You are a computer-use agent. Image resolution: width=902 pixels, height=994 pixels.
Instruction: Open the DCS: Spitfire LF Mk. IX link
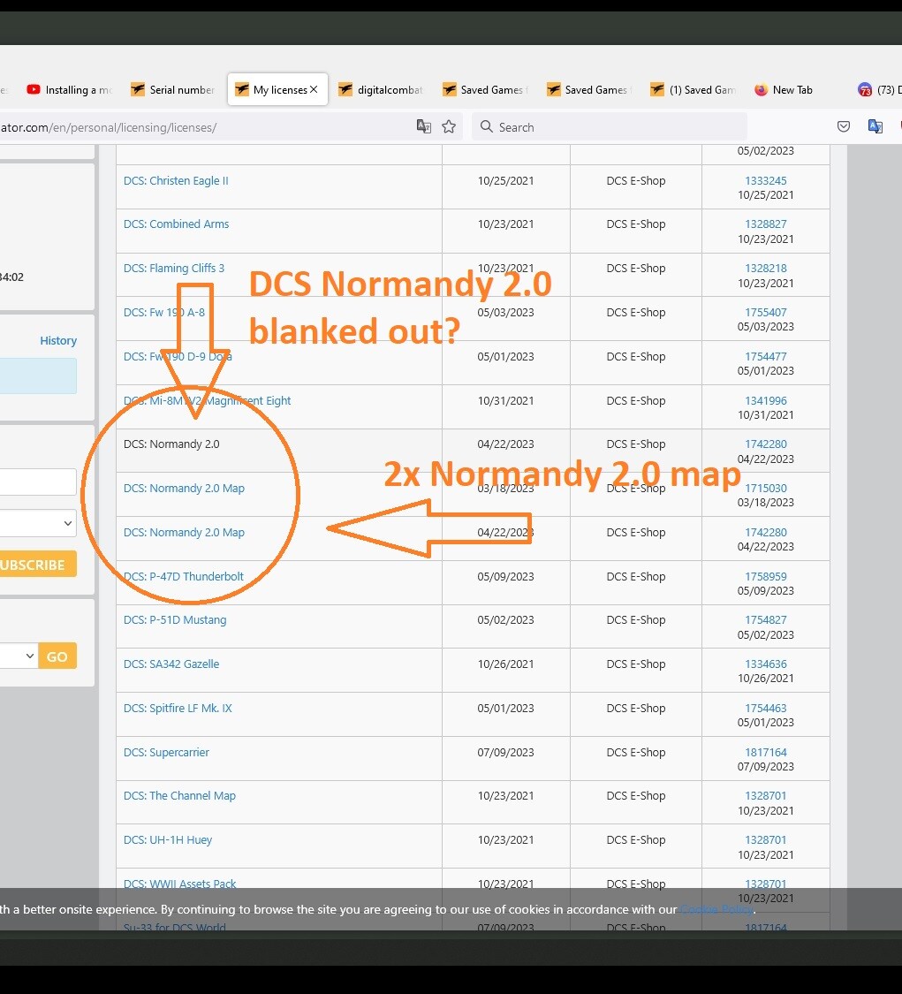[x=178, y=708]
